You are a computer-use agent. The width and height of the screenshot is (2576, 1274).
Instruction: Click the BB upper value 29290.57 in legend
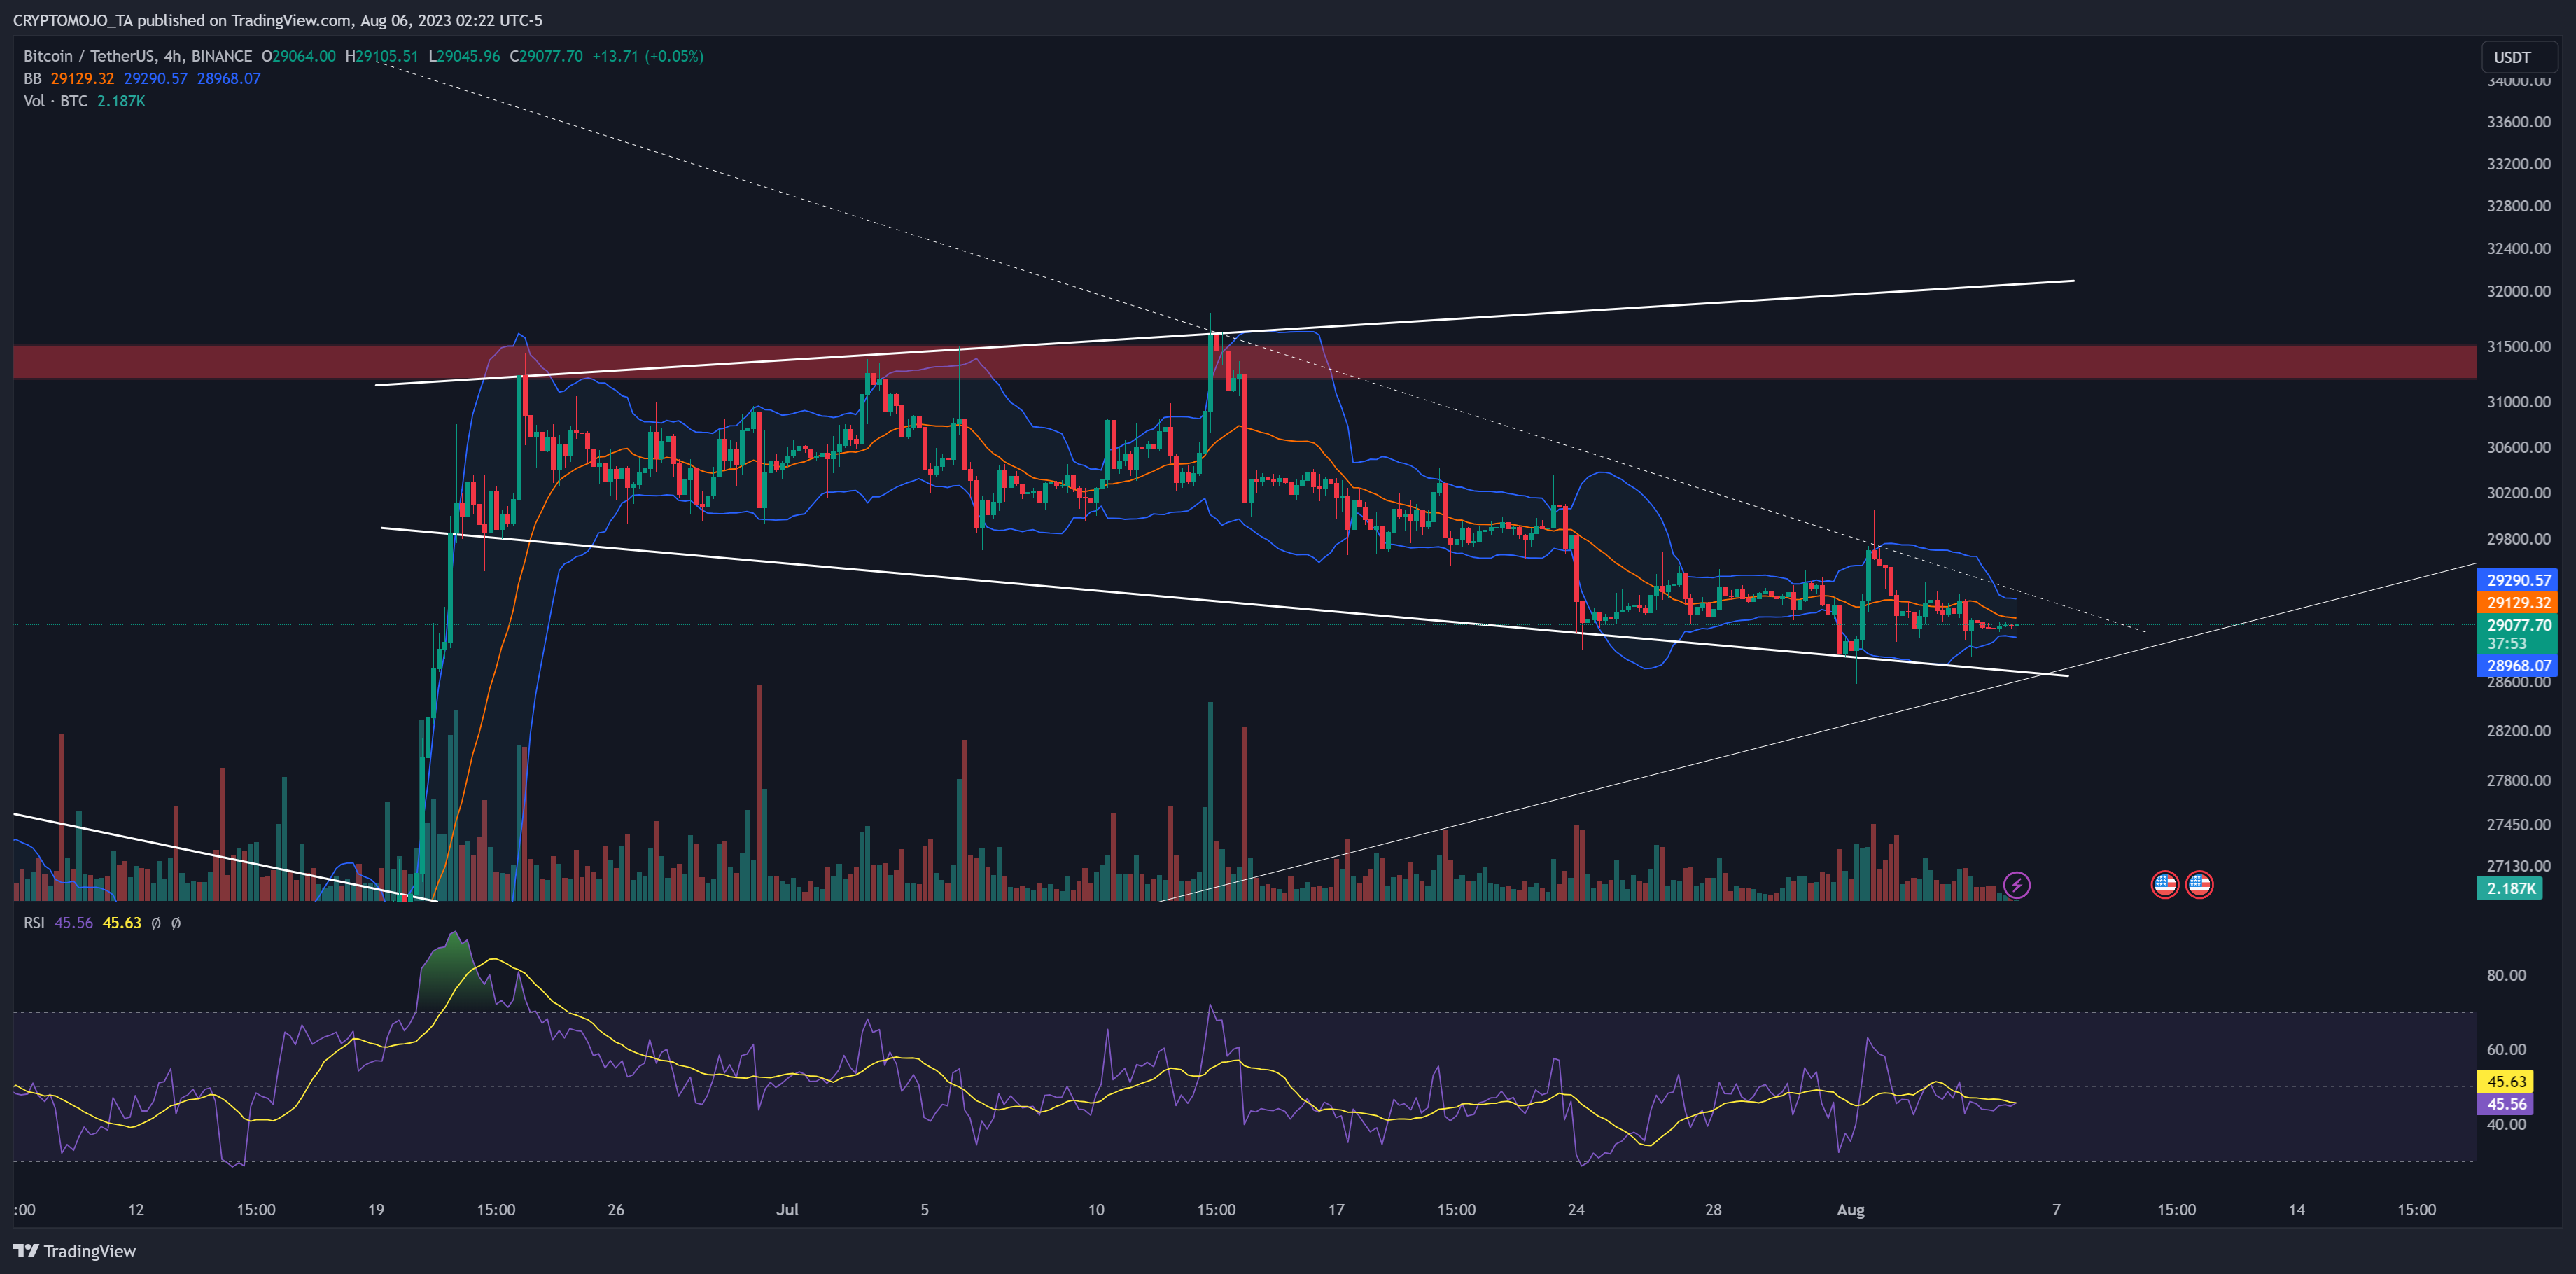(x=155, y=78)
